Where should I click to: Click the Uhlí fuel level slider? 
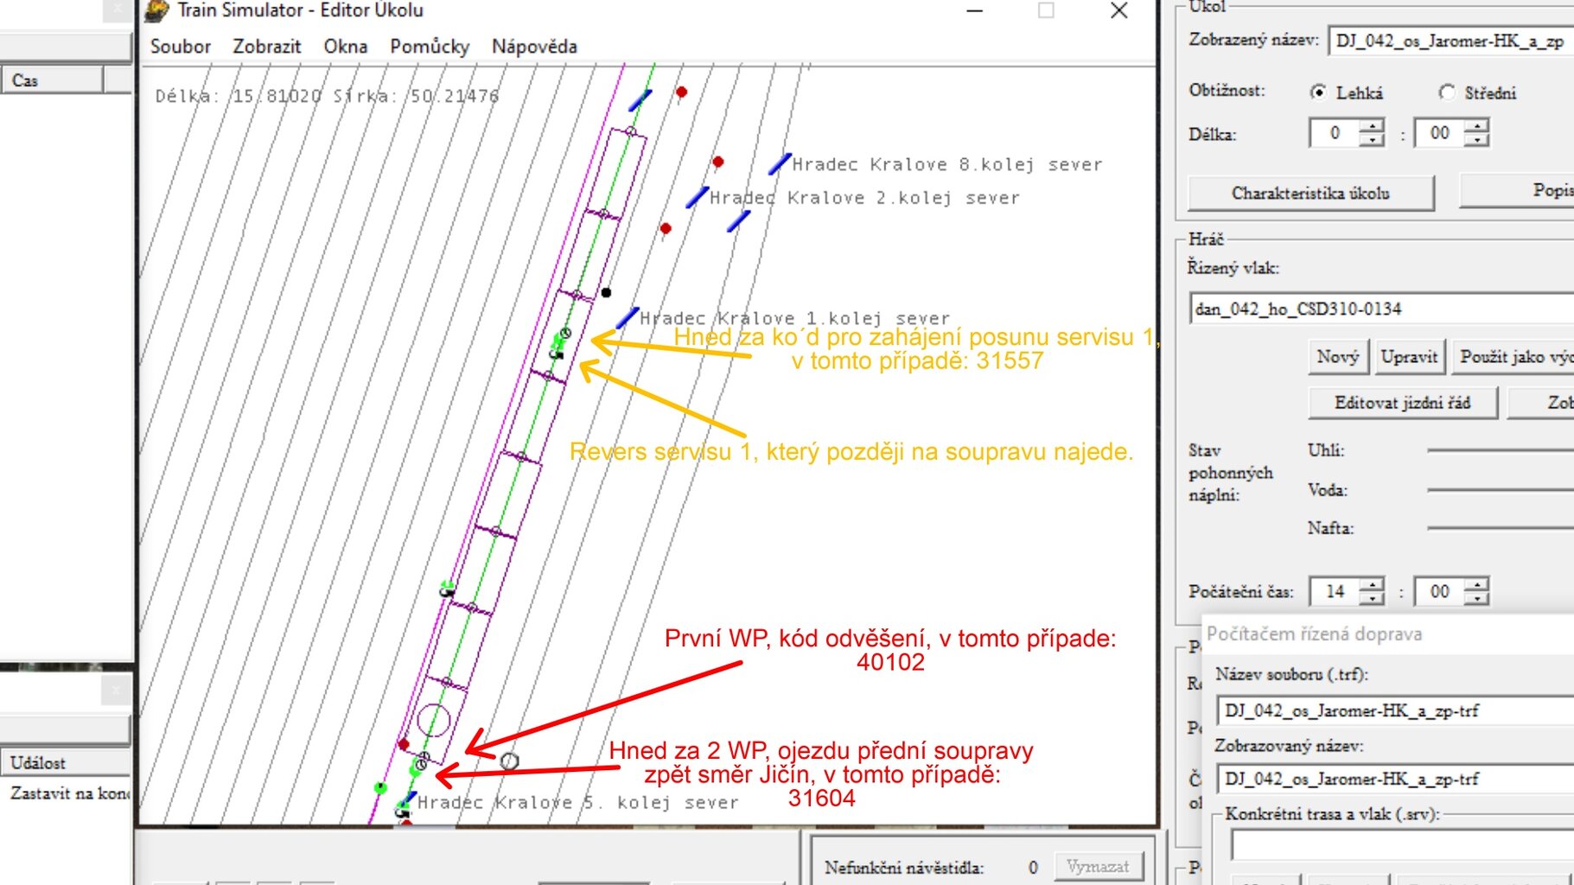(1500, 450)
